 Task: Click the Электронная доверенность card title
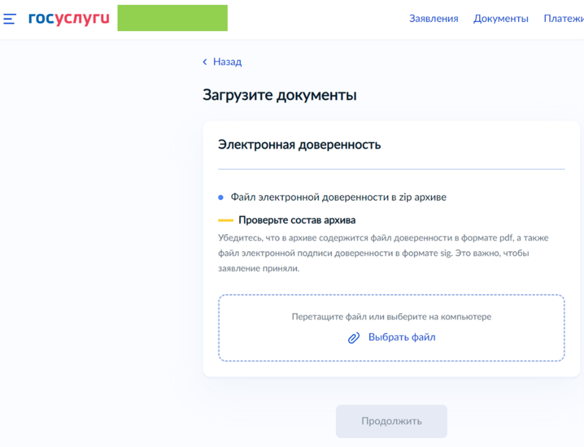[300, 145]
